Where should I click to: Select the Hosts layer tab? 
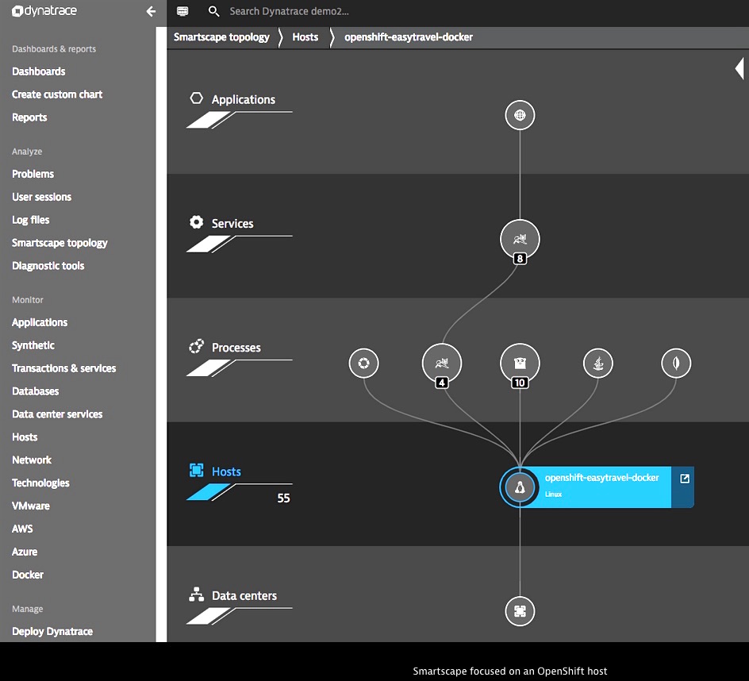pyautogui.click(x=226, y=471)
